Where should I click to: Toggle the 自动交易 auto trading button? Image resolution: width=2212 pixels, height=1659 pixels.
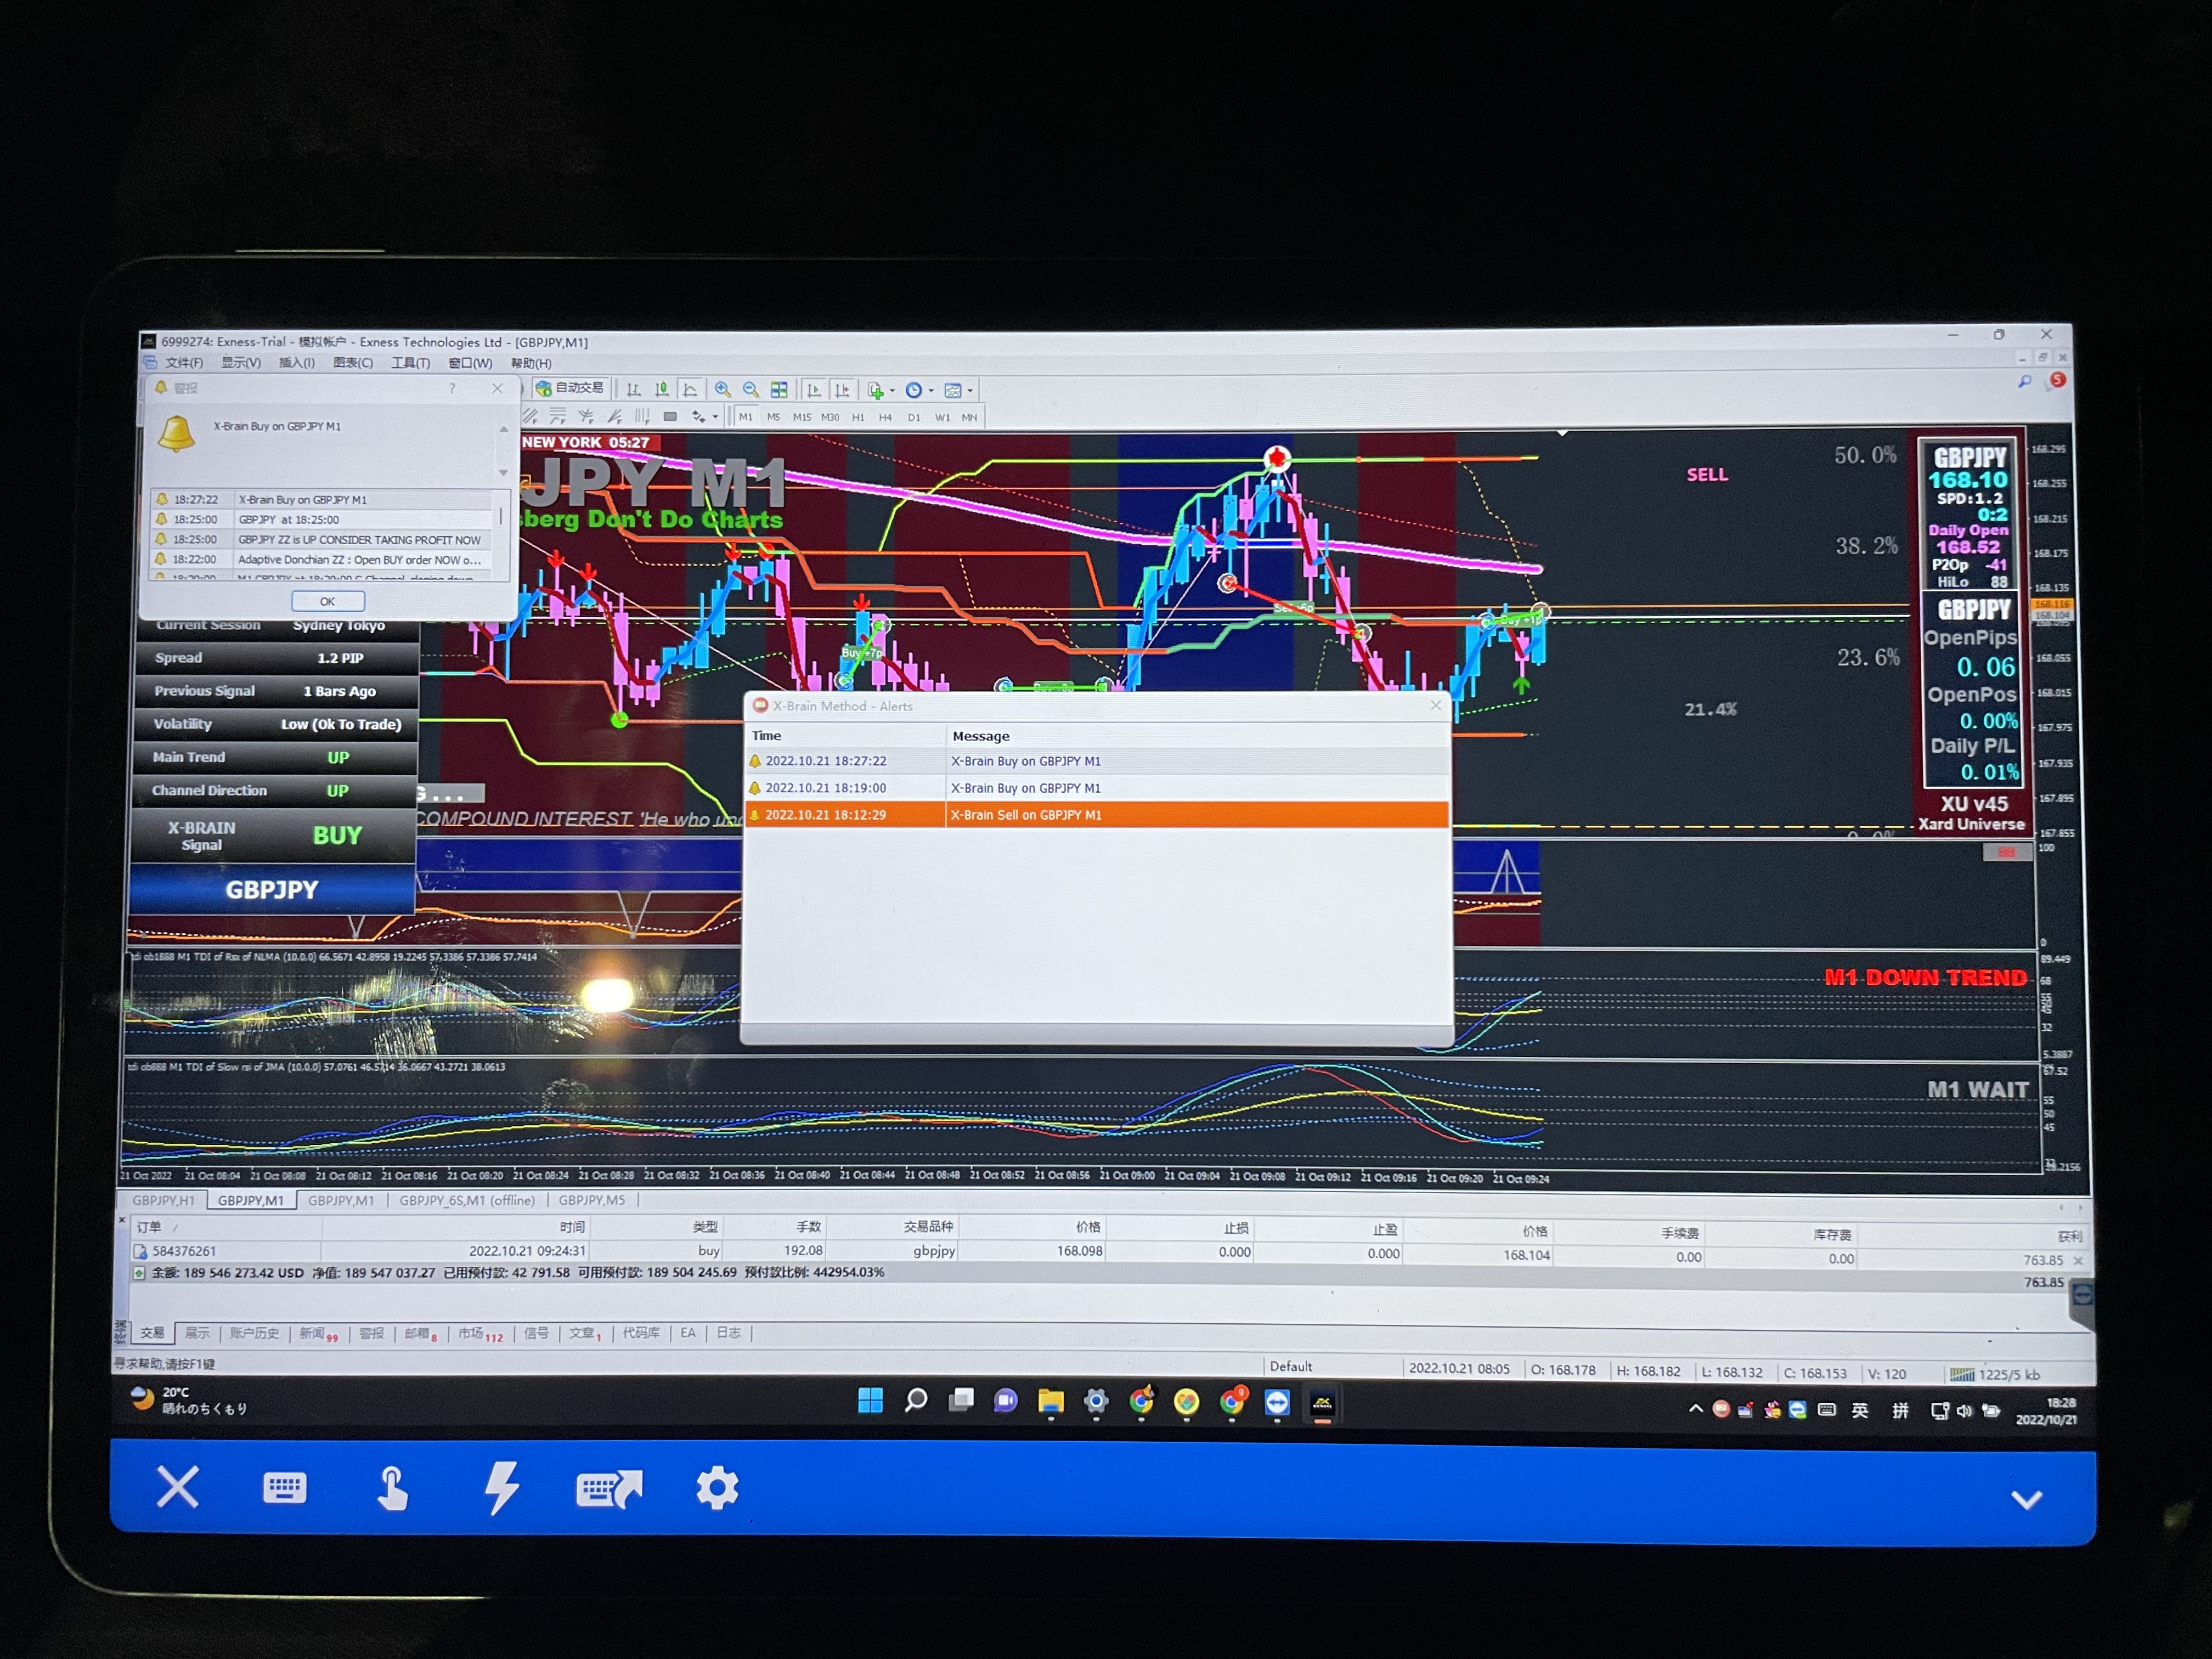[x=570, y=388]
